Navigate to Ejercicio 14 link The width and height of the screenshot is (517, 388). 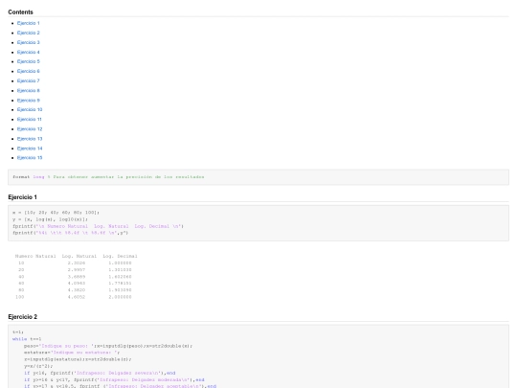[30, 148]
